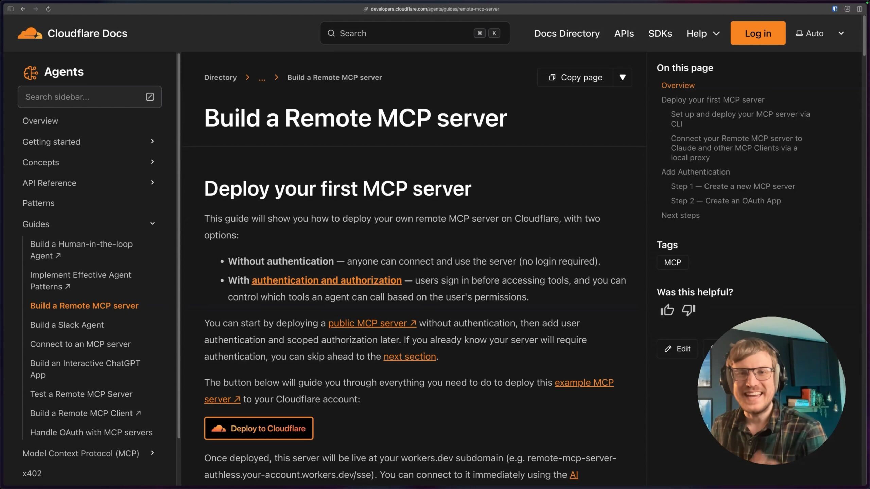Open the Copy page dropdown arrow
The image size is (870, 489).
[622, 77]
